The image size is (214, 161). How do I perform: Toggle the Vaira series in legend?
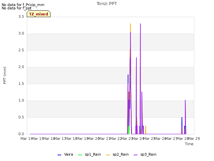(65, 154)
